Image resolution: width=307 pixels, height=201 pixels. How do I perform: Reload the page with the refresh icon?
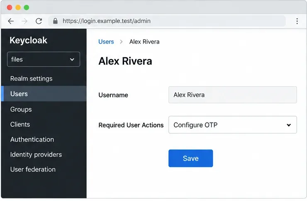tap(39, 21)
